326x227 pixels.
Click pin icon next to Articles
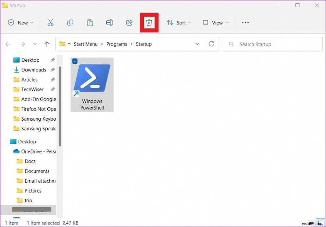coord(53,80)
